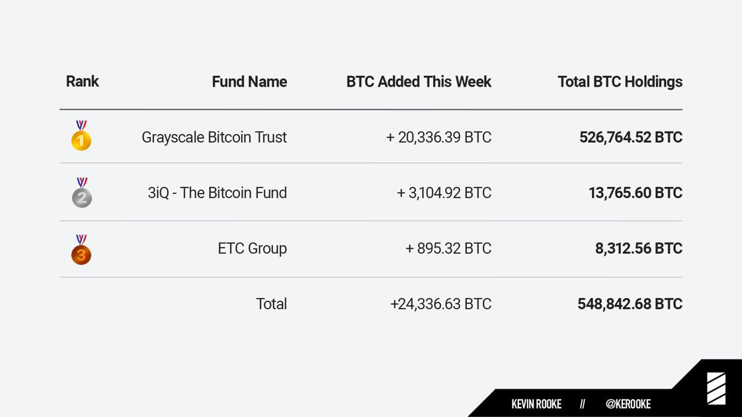Click the Fund Name column header
Viewport: 742px width, 417px height.
(x=249, y=82)
